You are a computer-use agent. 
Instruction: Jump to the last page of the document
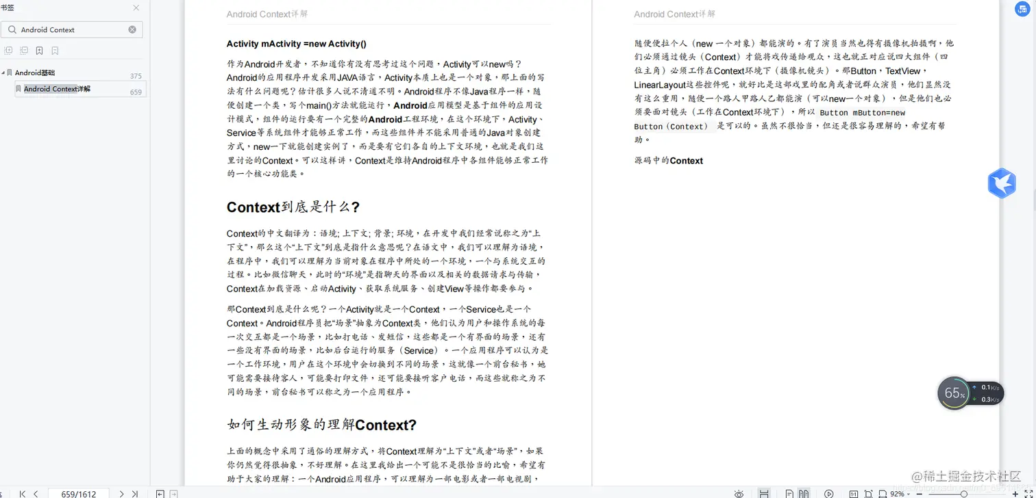(x=135, y=493)
